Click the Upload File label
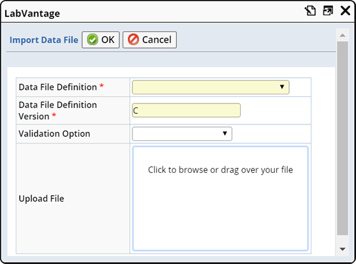This screenshot has height=264, width=356. pyautogui.click(x=41, y=198)
